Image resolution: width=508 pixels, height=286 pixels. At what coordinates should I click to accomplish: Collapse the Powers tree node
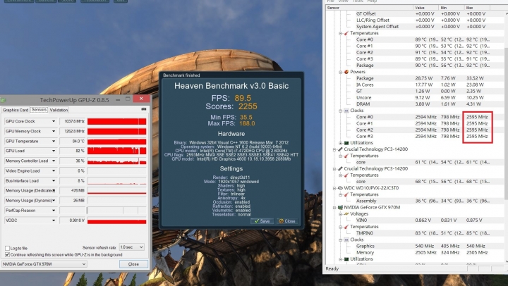341,72
